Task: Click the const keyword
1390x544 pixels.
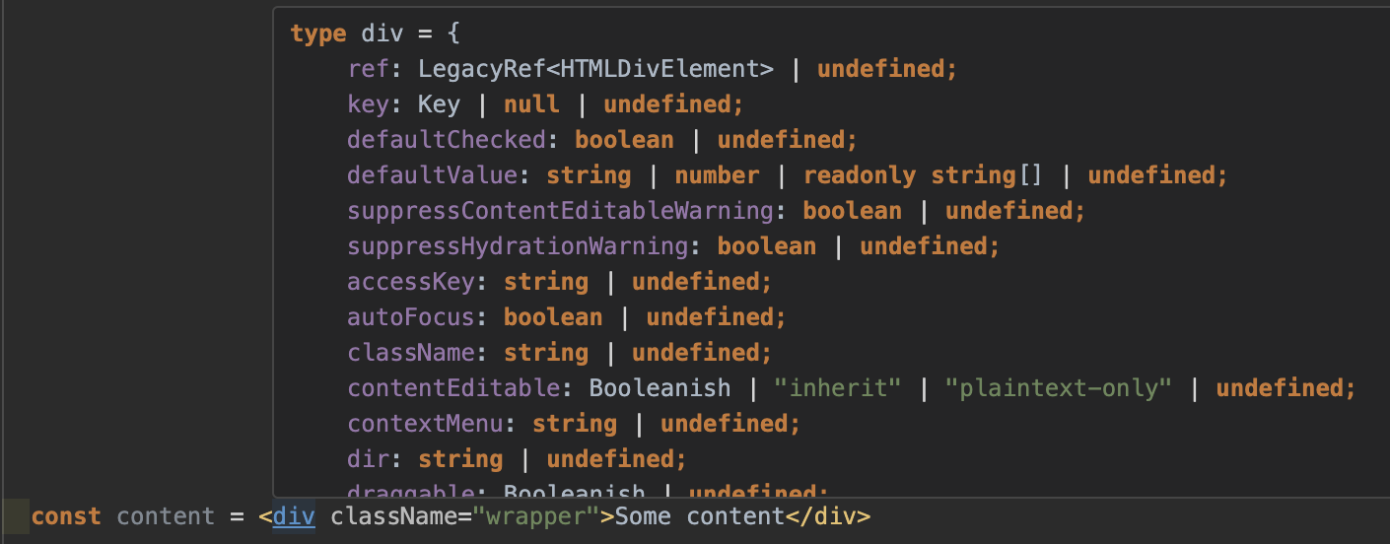Action: click(x=66, y=516)
